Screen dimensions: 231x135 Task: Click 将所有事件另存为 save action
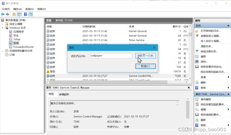pos(212,67)
